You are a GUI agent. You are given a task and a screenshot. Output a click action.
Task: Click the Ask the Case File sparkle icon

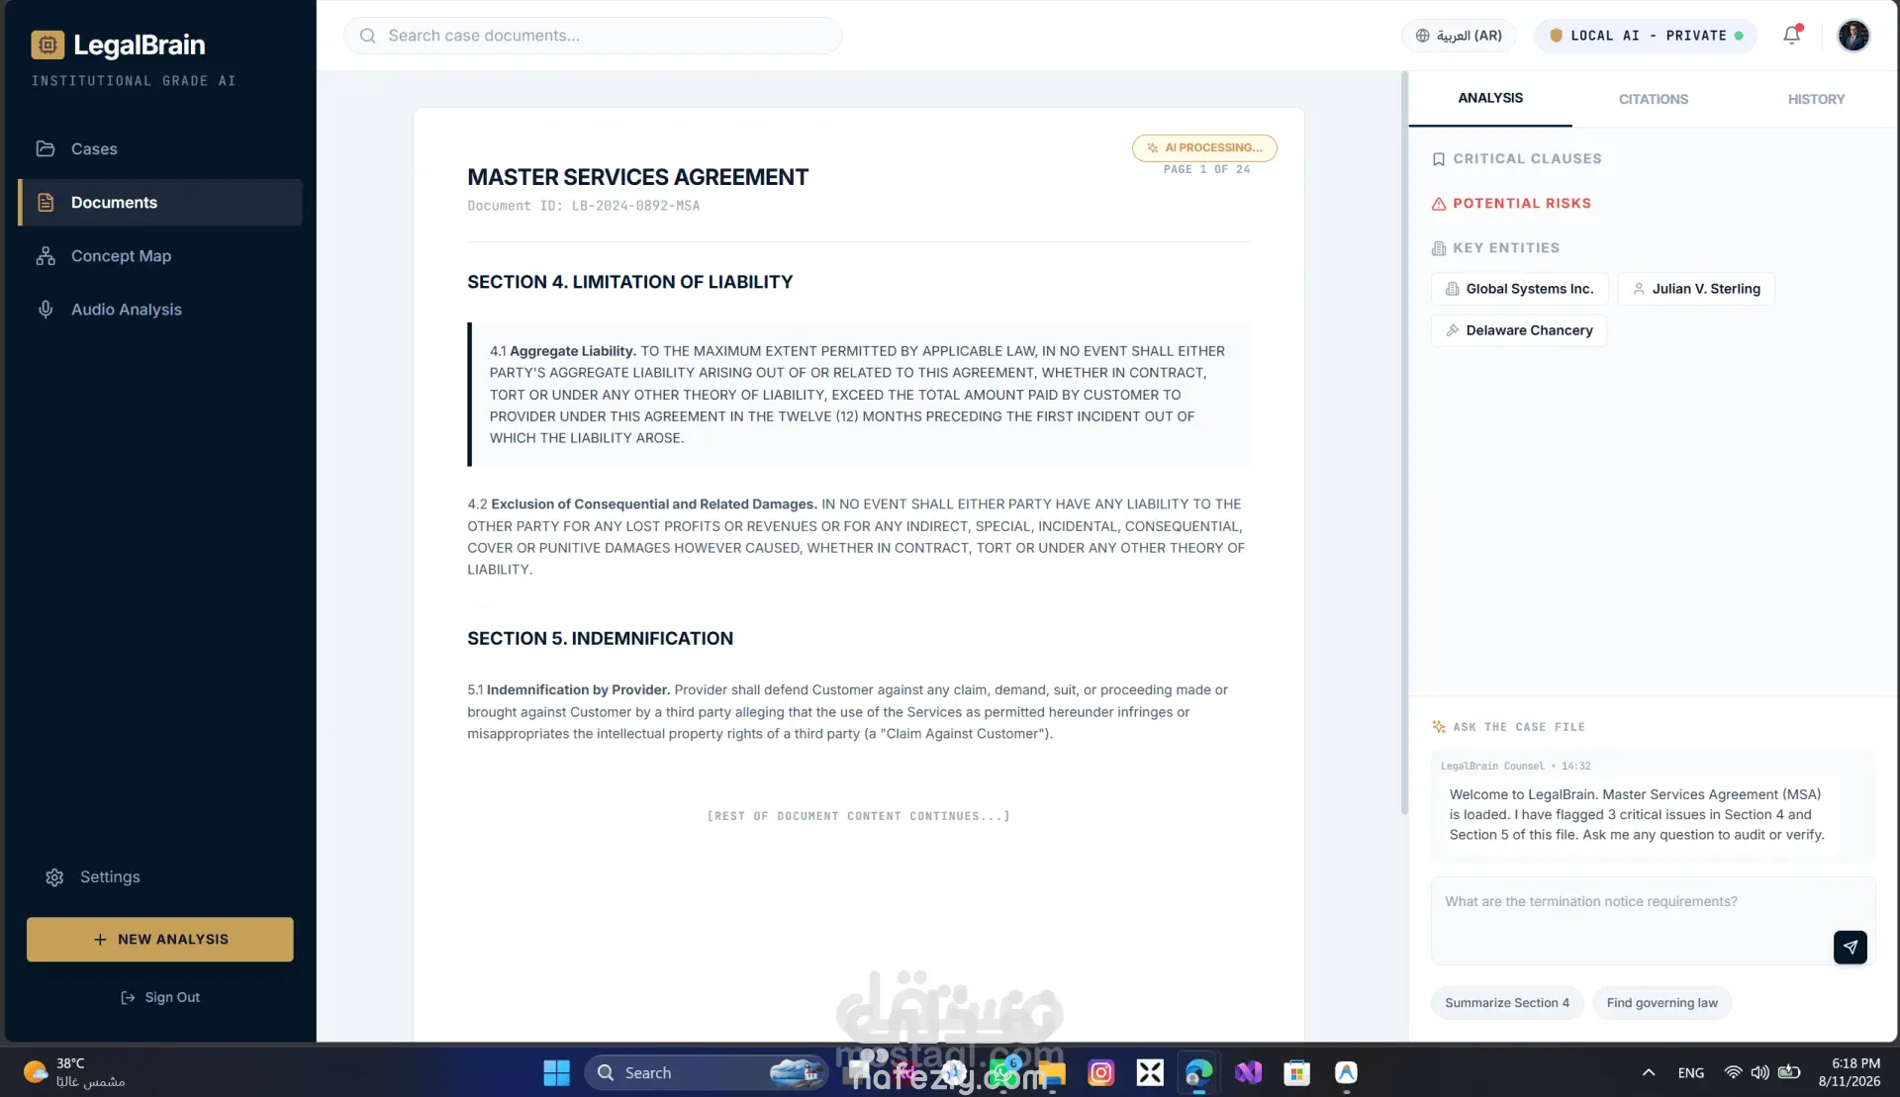pos(1439,727)
